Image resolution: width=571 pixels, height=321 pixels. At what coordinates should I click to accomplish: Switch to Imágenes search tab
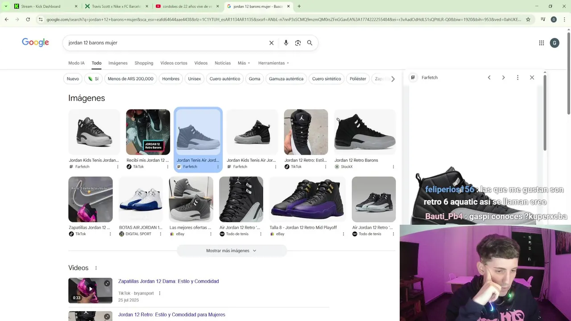(118, 63)
